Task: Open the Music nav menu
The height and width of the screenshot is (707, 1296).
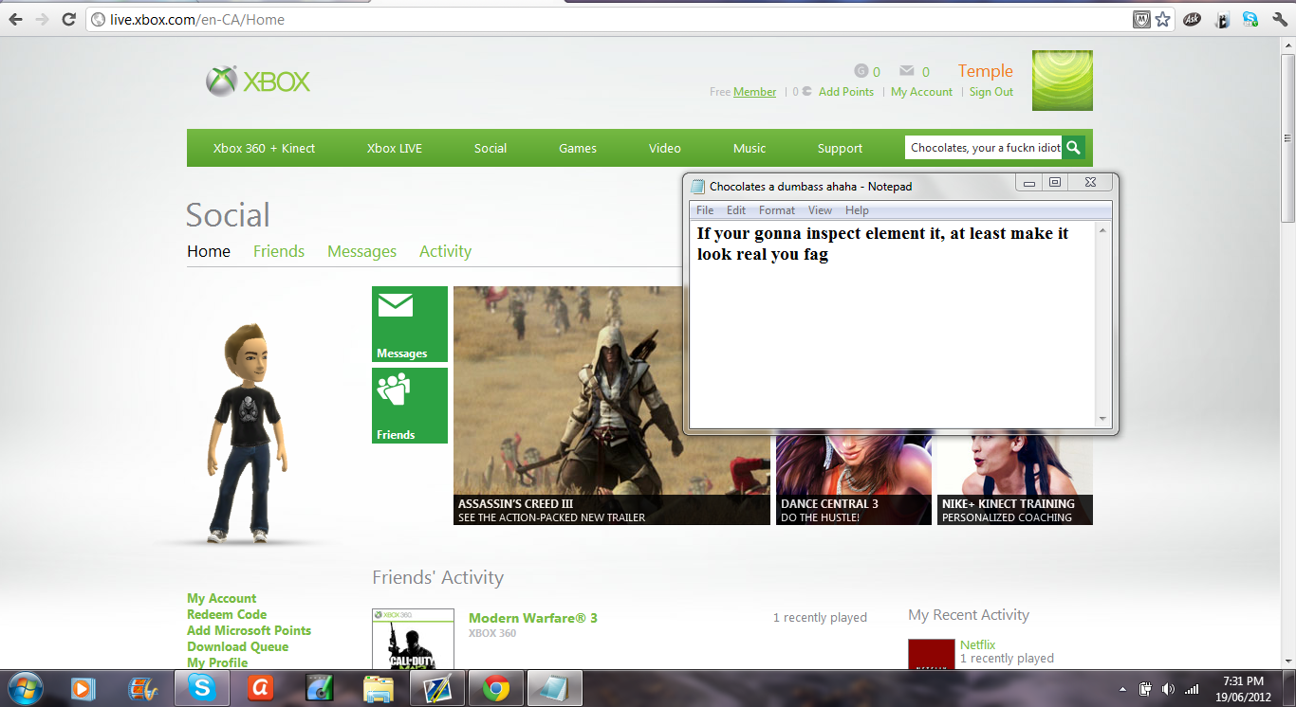Action: [x=750, y=148]
